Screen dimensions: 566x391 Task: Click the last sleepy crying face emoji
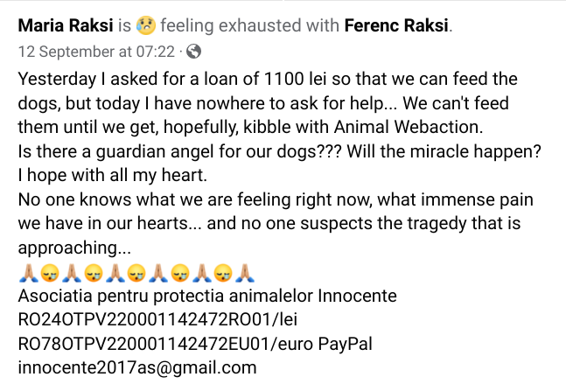(x=223, y=273)
